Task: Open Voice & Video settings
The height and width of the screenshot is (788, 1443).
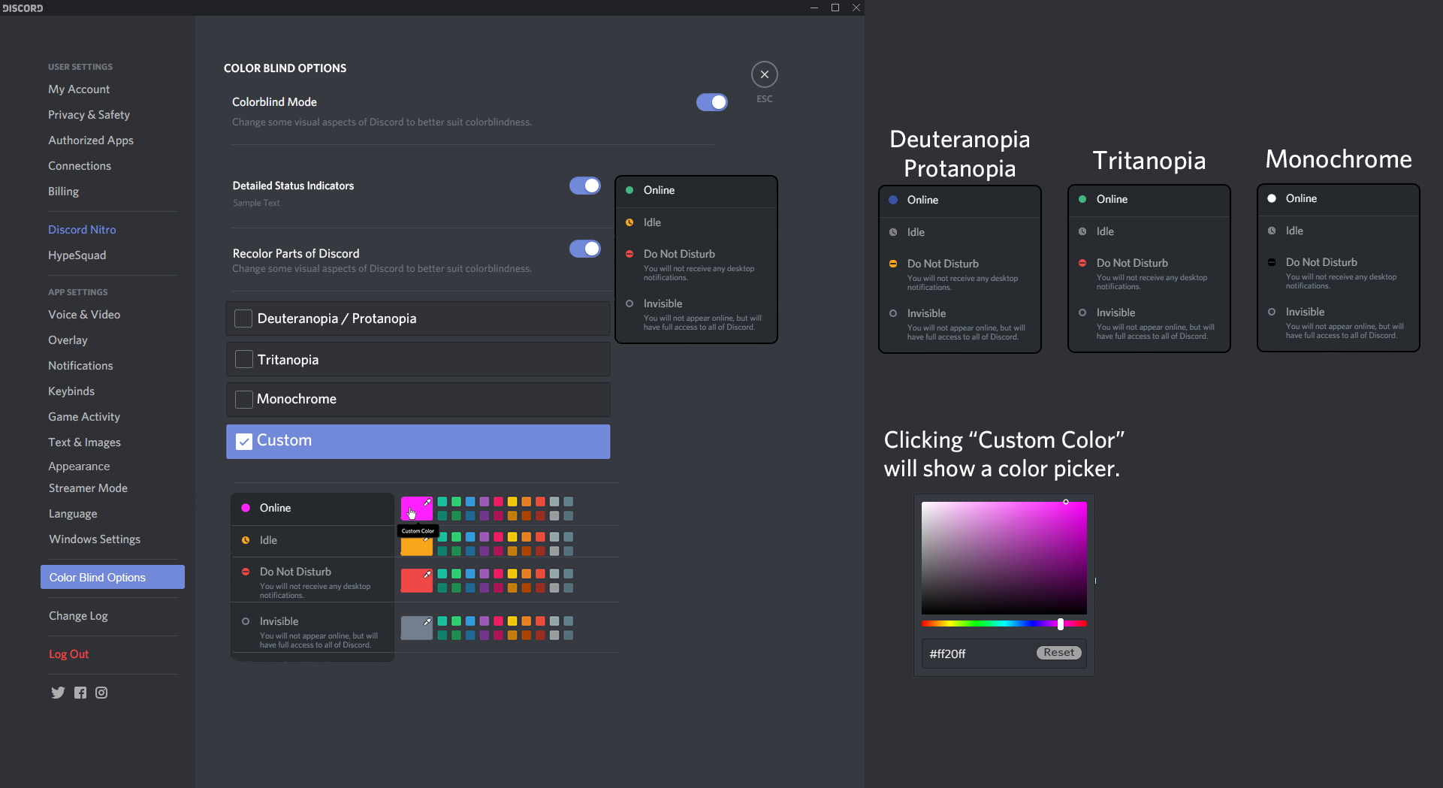Action: tap(84, 315)
